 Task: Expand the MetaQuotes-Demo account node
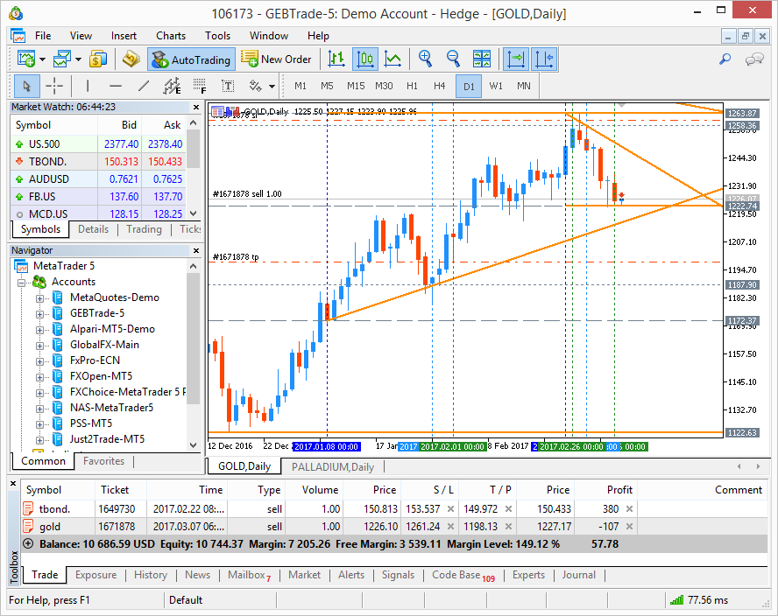pyautogui.click(x=39, y=297)
